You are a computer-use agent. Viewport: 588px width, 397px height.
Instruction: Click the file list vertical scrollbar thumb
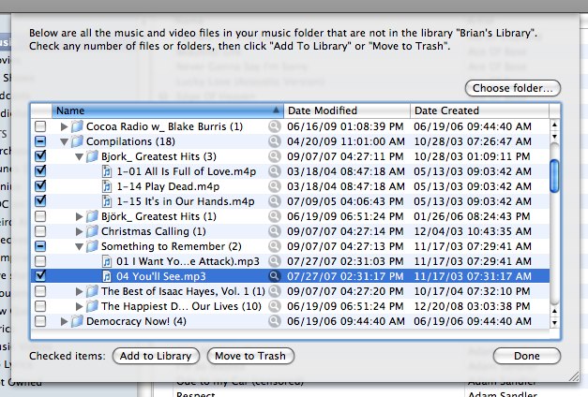pos(554,173)
